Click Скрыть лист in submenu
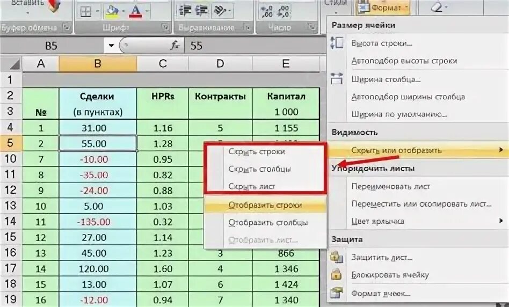 click(252, 186)
